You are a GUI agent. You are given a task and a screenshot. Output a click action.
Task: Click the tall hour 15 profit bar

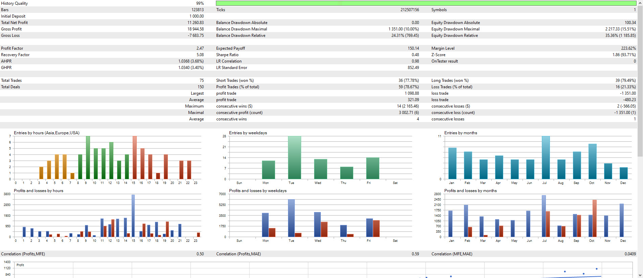point(133,216)
